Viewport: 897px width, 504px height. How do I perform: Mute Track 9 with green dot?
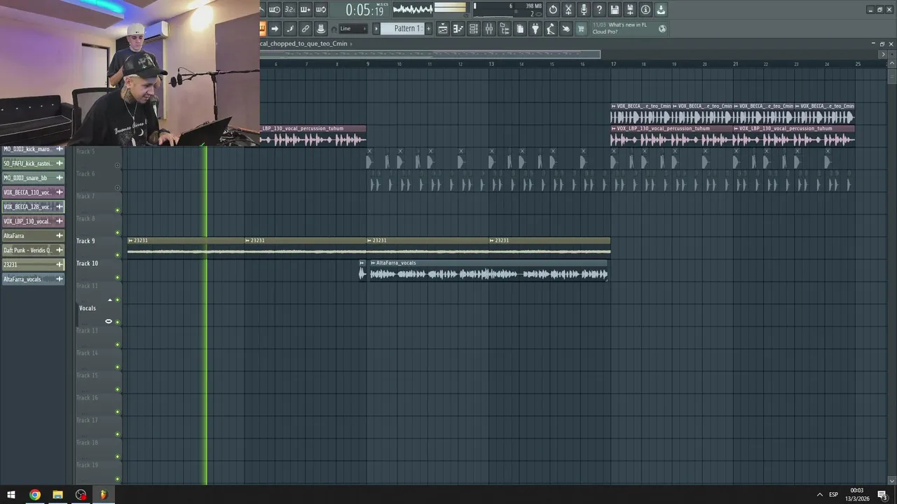(117, 255)
